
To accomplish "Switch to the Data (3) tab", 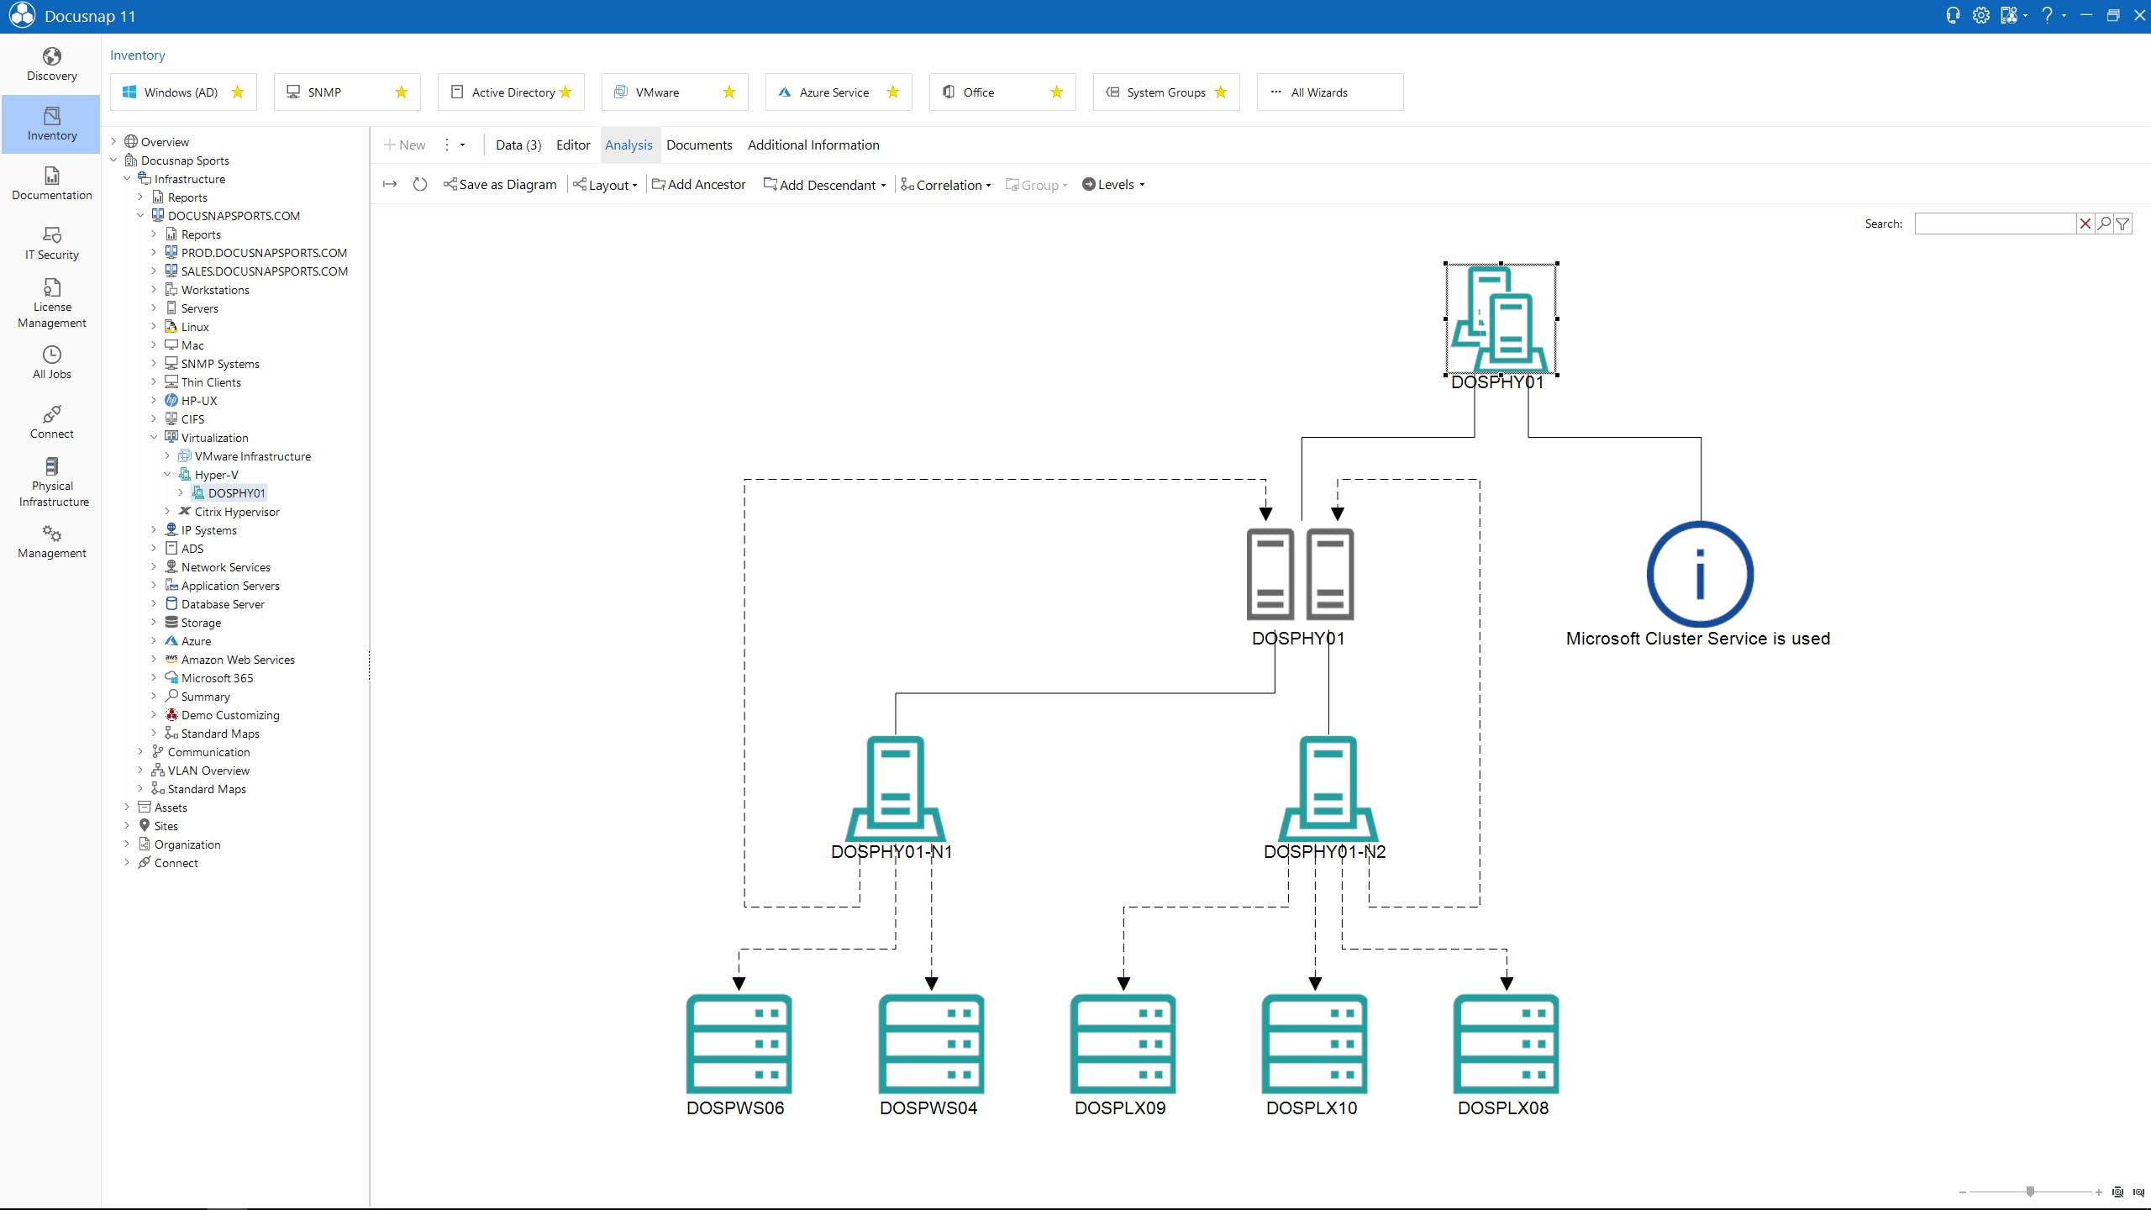I will tap(518, 145).
